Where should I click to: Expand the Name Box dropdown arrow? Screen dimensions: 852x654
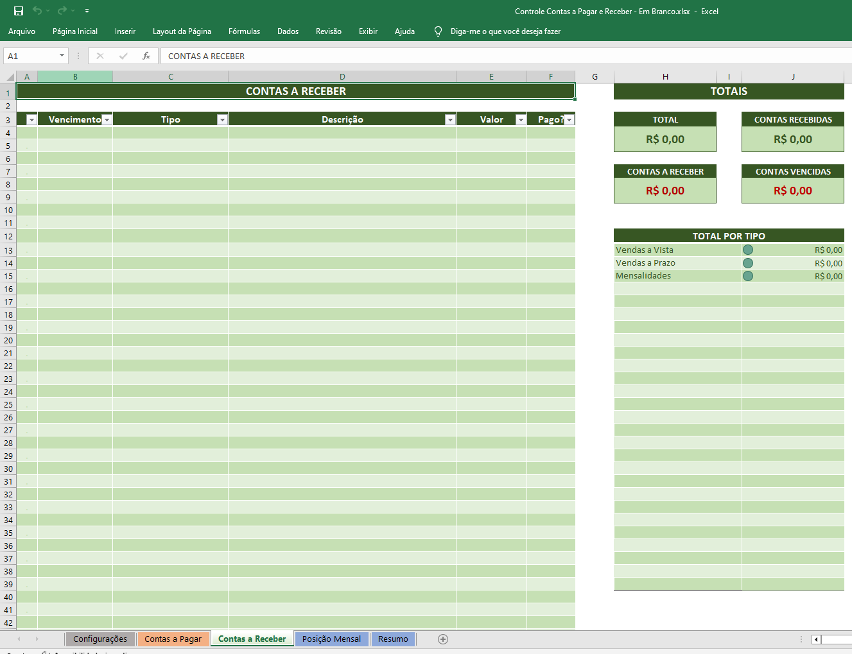pyautogui.click(x=62, y=56)
